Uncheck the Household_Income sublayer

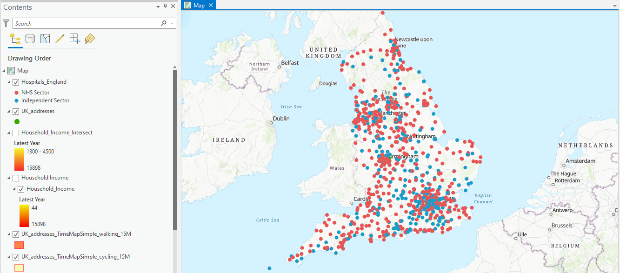coord(21,189)
